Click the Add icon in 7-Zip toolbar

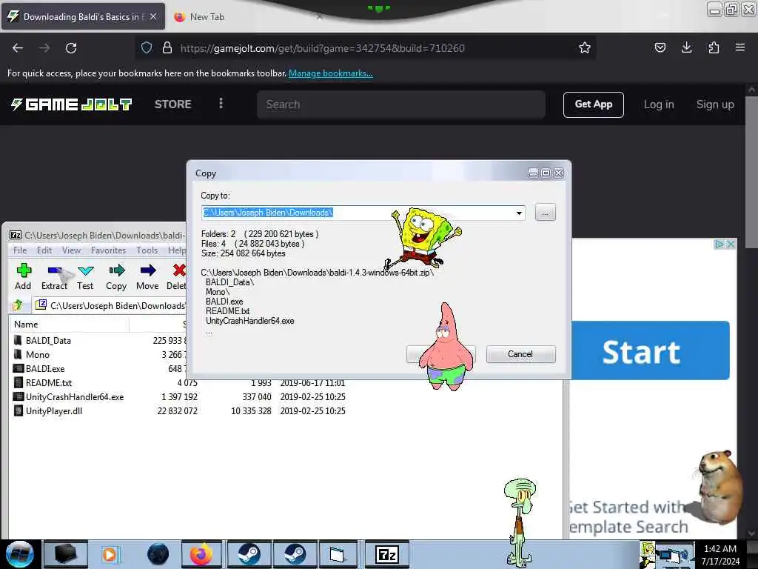[23, 270]
